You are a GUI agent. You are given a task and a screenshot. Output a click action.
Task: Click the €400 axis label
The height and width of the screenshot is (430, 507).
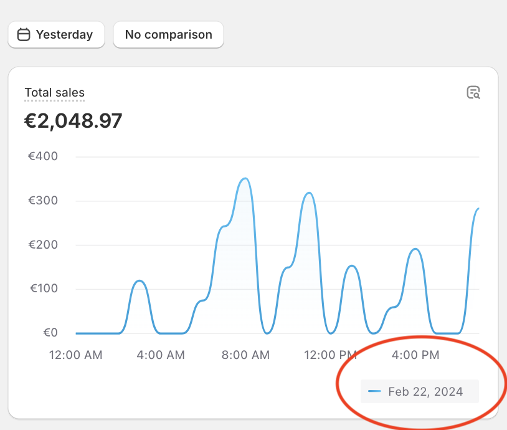point(43,156)
